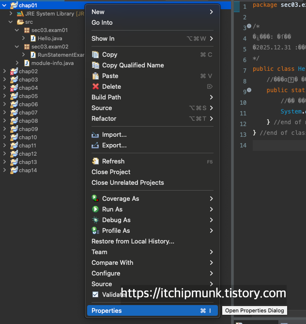Click the Refresh icon
The image size is (306, 324).
(x=95, y=161)
